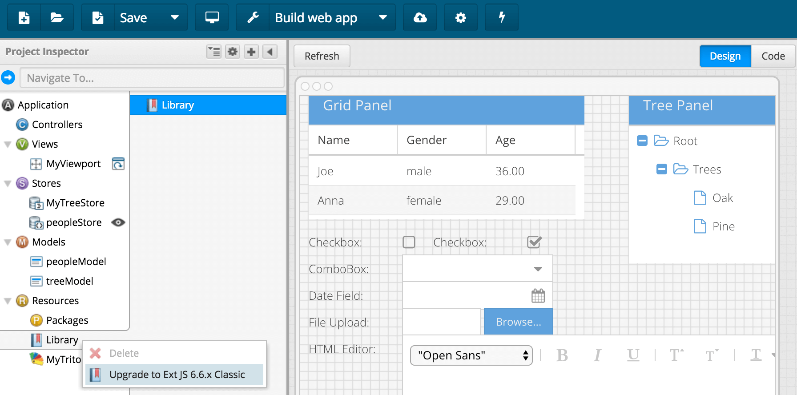Click the Name column header
This screenshot has width=797, height=395.
pos(353,140)
